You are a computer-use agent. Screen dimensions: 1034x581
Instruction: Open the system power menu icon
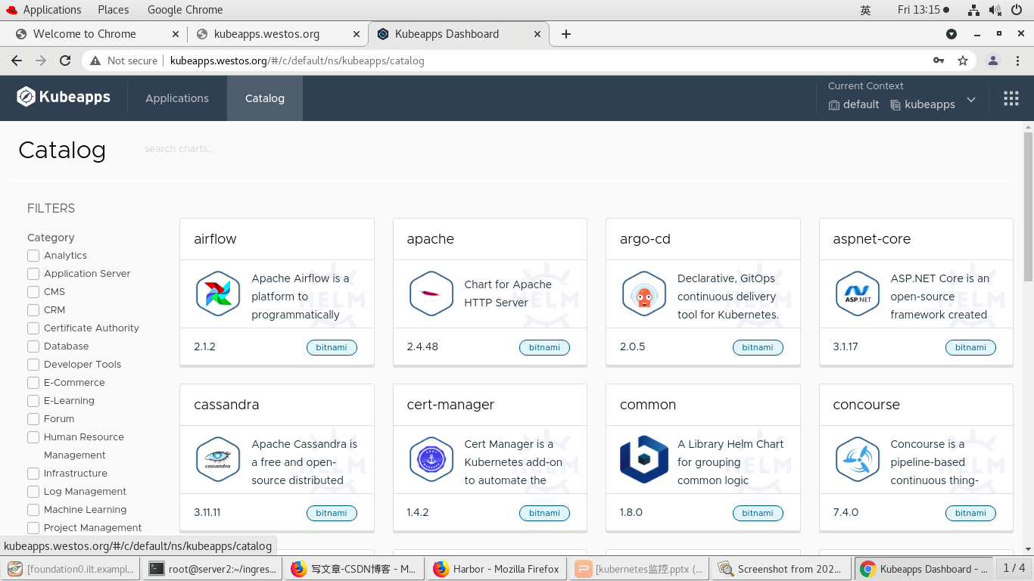1017,10
